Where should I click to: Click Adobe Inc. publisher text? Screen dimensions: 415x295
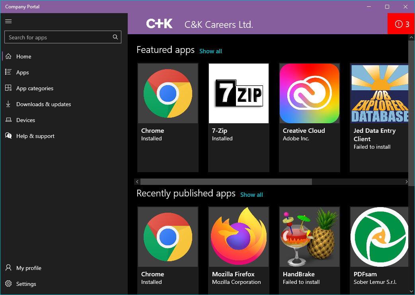coord(296,139)
